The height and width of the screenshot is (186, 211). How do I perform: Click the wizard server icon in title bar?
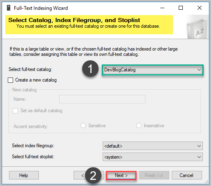click(x=9, y=8)
